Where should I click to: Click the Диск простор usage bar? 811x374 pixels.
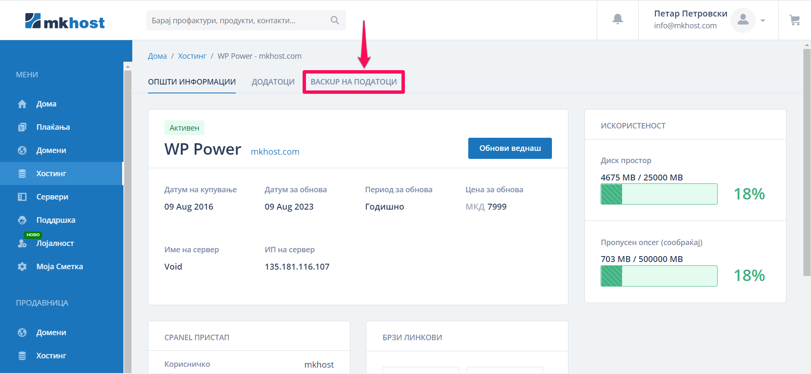pos(658,194)
